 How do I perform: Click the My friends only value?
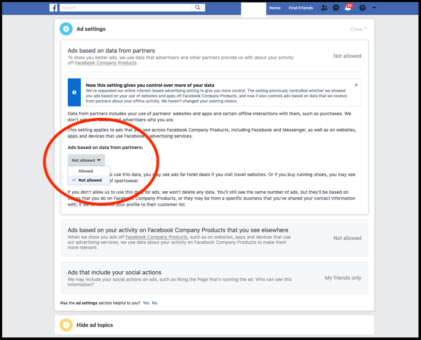[343, 278]
